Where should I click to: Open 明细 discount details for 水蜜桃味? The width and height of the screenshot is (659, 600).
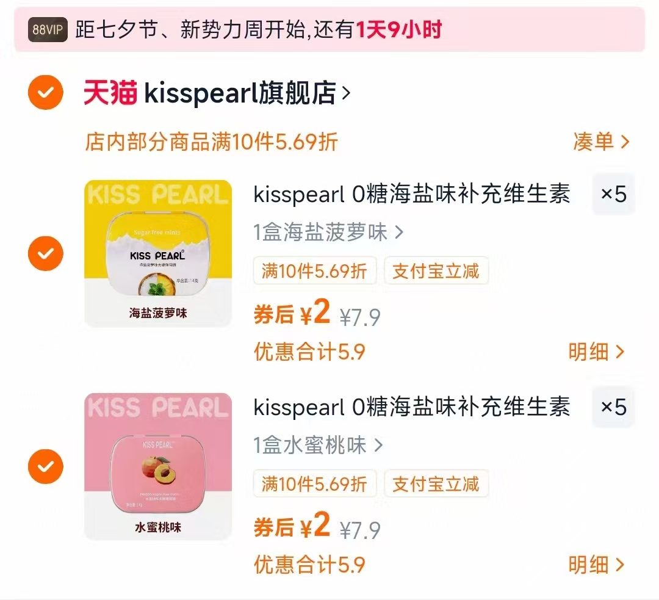tap(596, 565)
